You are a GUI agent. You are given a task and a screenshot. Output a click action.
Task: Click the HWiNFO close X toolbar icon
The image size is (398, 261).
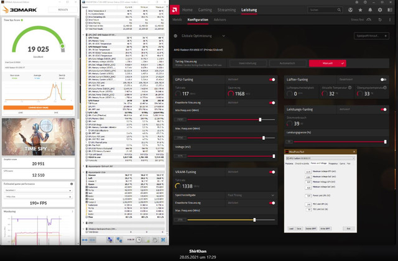pos(163,240)
